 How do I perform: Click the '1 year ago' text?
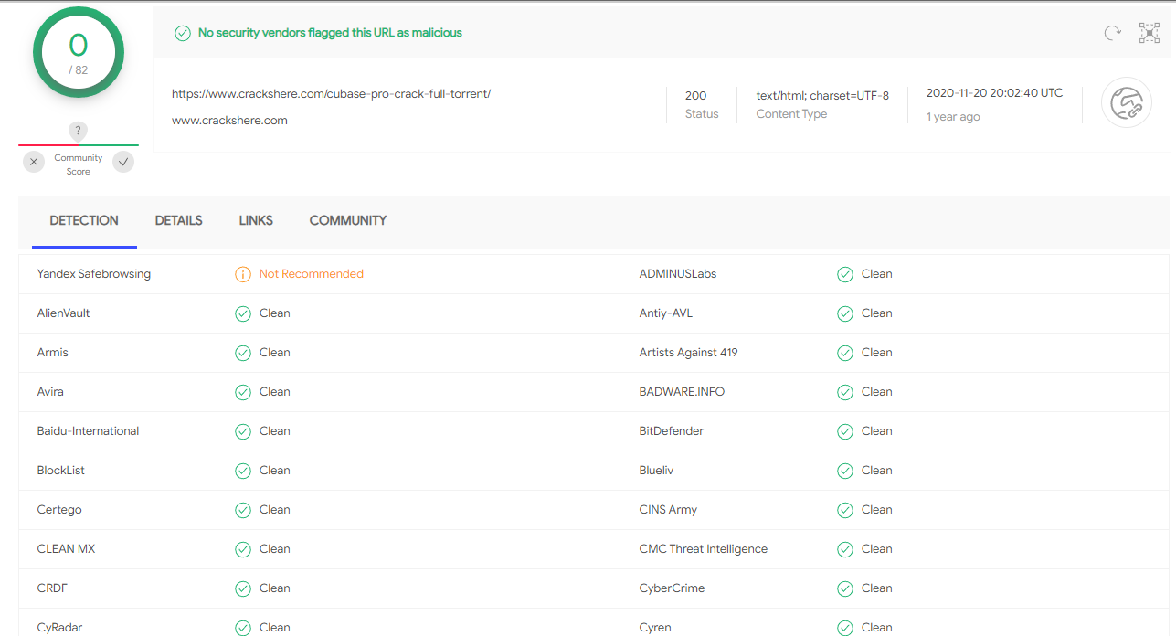tap(953, 117)
